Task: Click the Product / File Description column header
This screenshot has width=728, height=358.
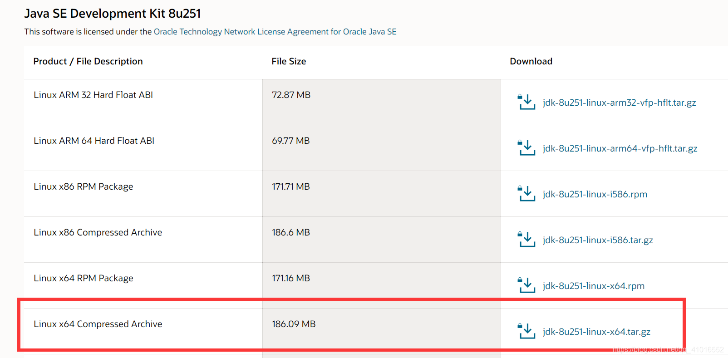Action: (88, 61)
